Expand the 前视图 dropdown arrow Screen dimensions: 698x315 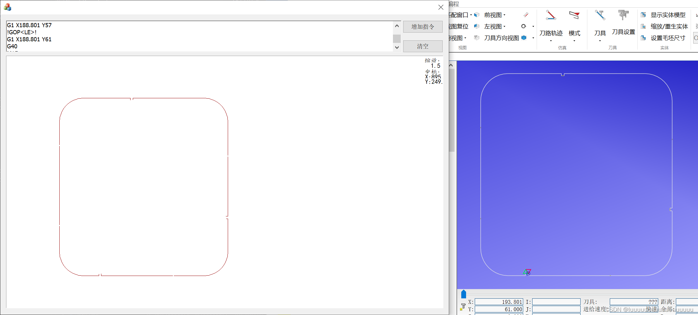pyautogui.click(x=505, y=15)
